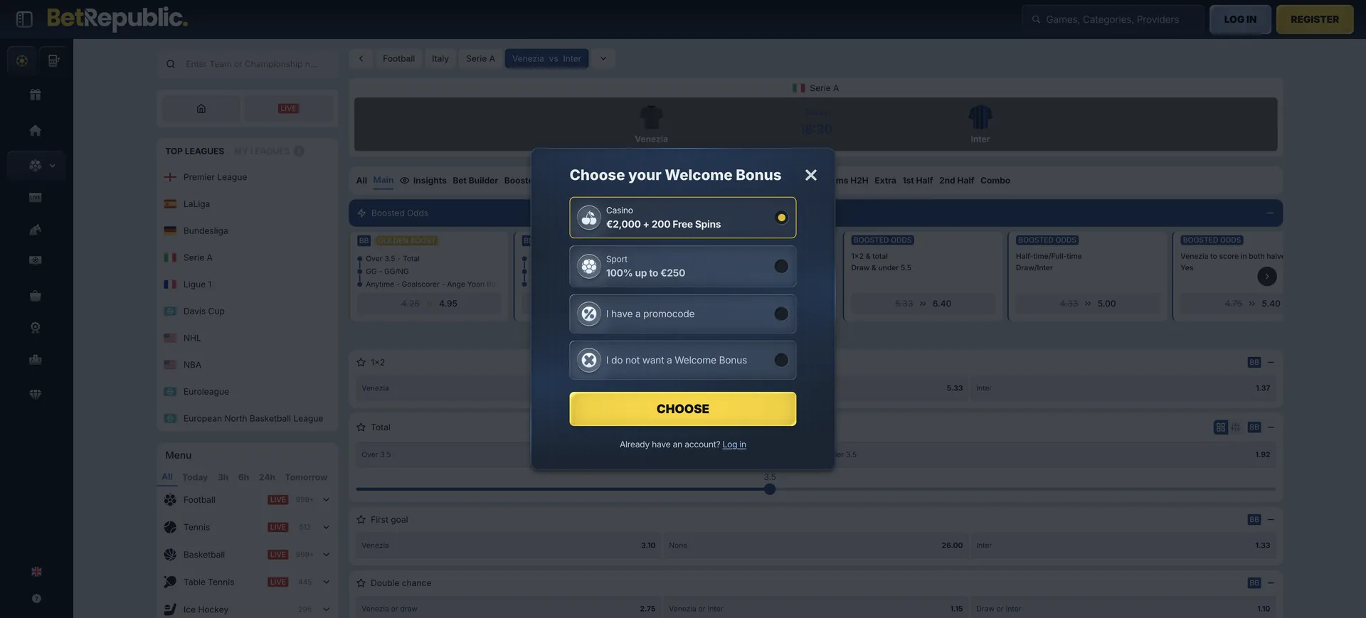
Task: Click the BB icon in the 1×2 row
Action: tap(1254, 363)
